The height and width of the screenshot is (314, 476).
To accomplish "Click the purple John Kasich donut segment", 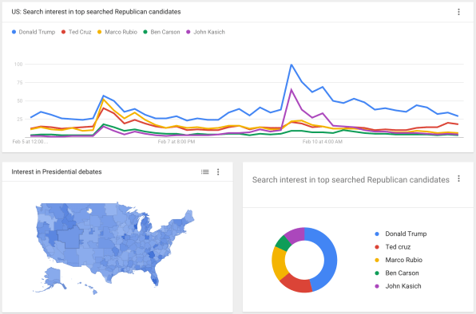I will point(296,234).
